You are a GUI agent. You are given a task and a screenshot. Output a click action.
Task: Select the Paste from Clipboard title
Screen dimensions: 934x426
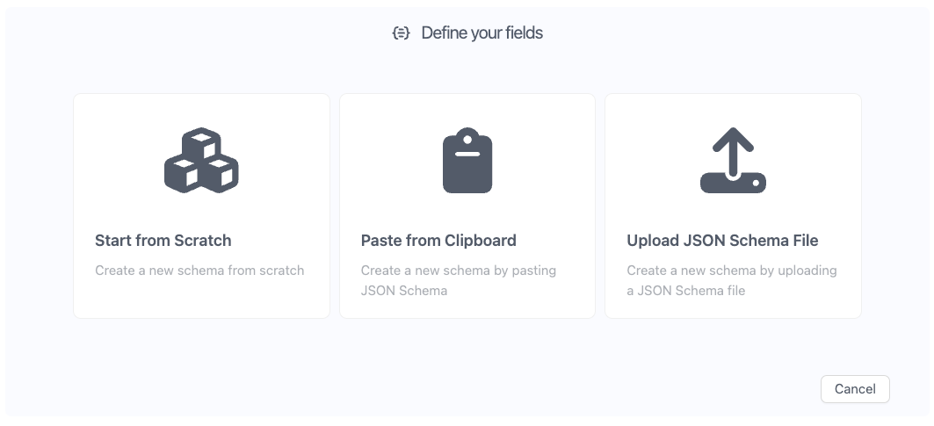point(438,240)
